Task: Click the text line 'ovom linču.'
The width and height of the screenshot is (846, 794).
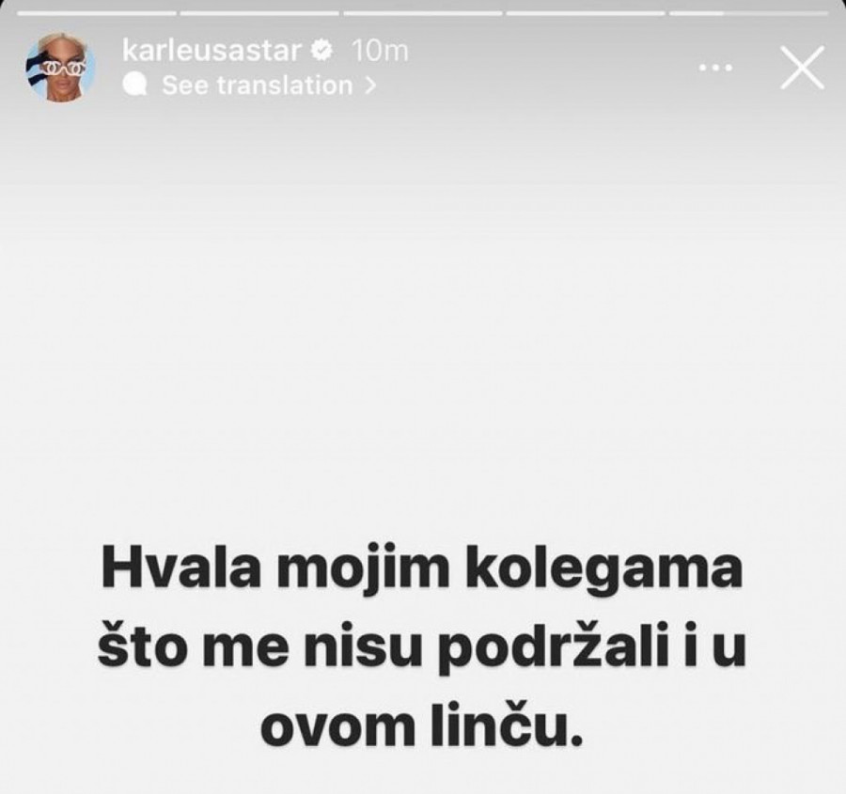Action: 422,725
